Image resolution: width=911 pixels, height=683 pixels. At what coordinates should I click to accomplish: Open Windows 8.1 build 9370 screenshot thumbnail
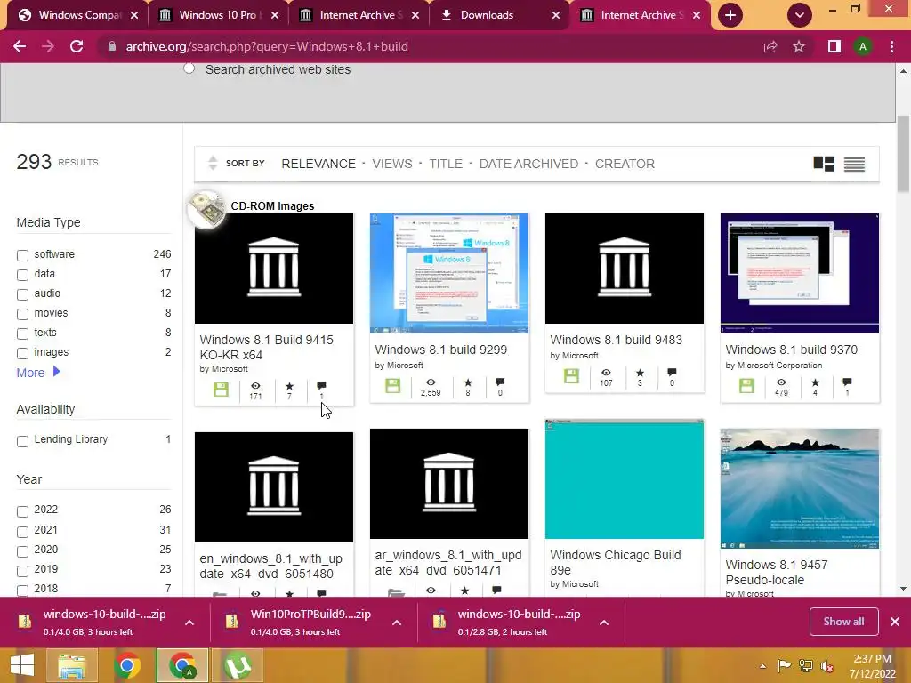(800, 273)
